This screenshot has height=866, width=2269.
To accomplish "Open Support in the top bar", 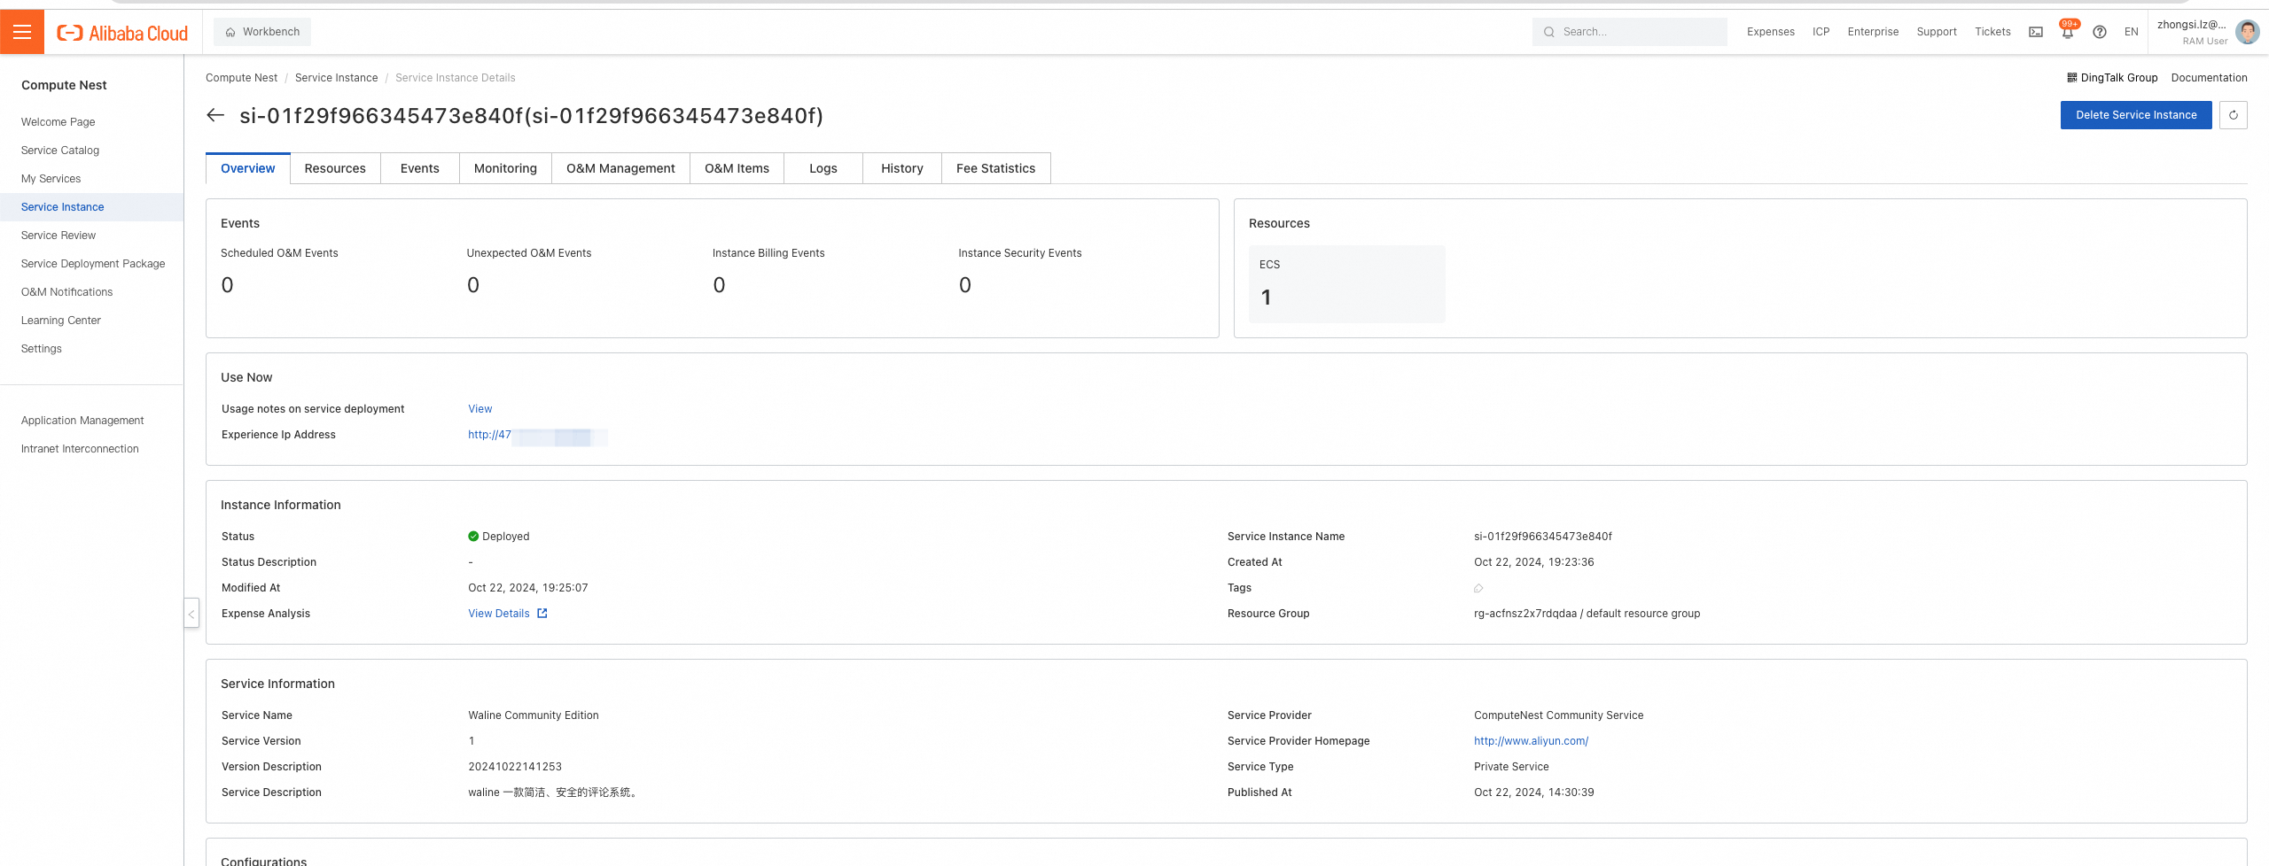I will 1937,32.
